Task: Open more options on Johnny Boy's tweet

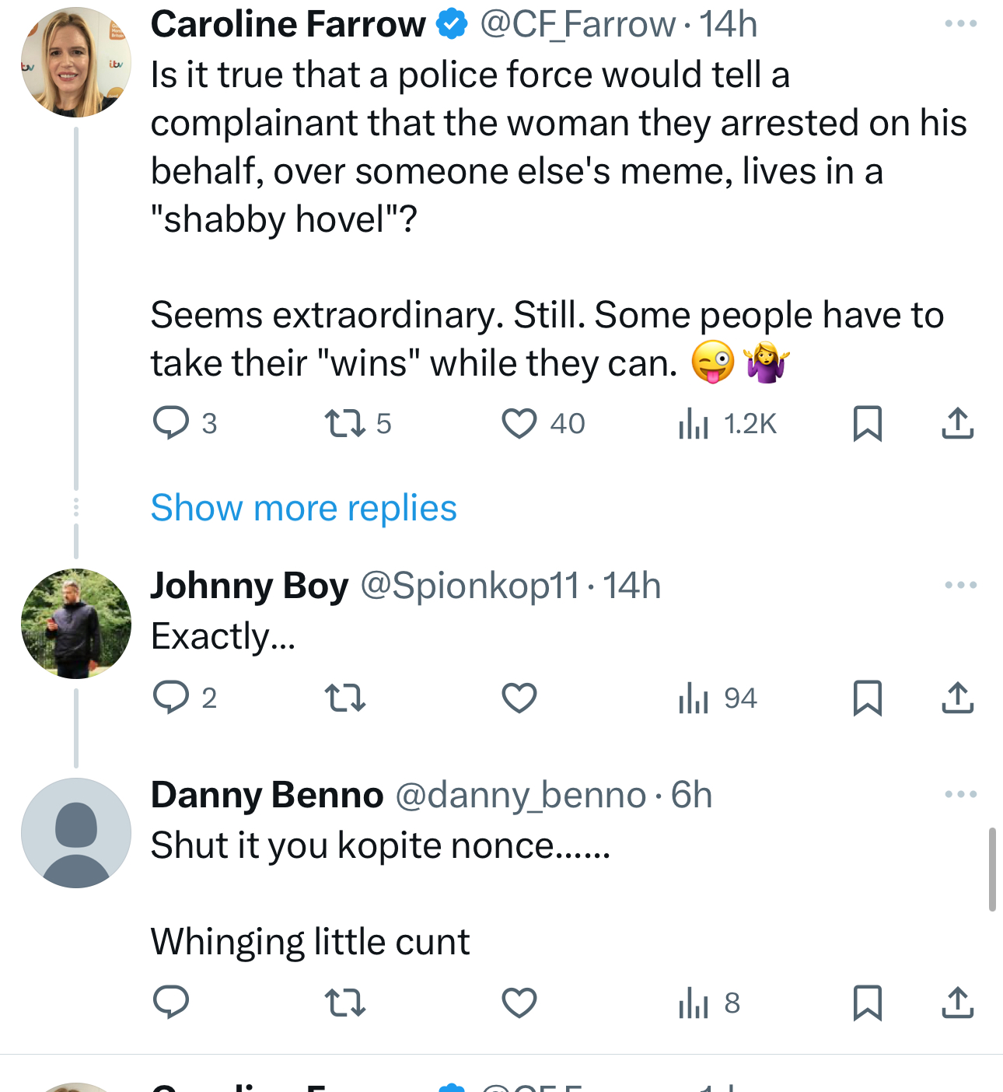Action: click(x=960, y=585)
